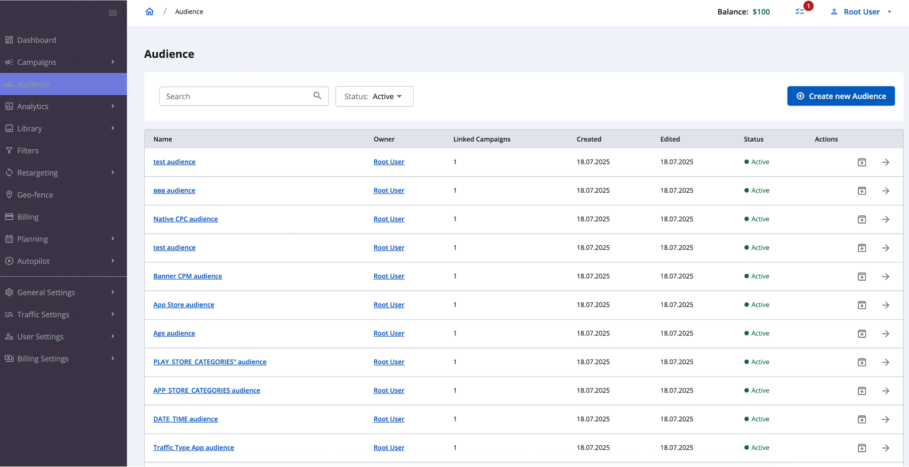This screenshot has height=467, width=909.
Task: Archive the DATE_TIME audience row
Action: coord(862,419)
